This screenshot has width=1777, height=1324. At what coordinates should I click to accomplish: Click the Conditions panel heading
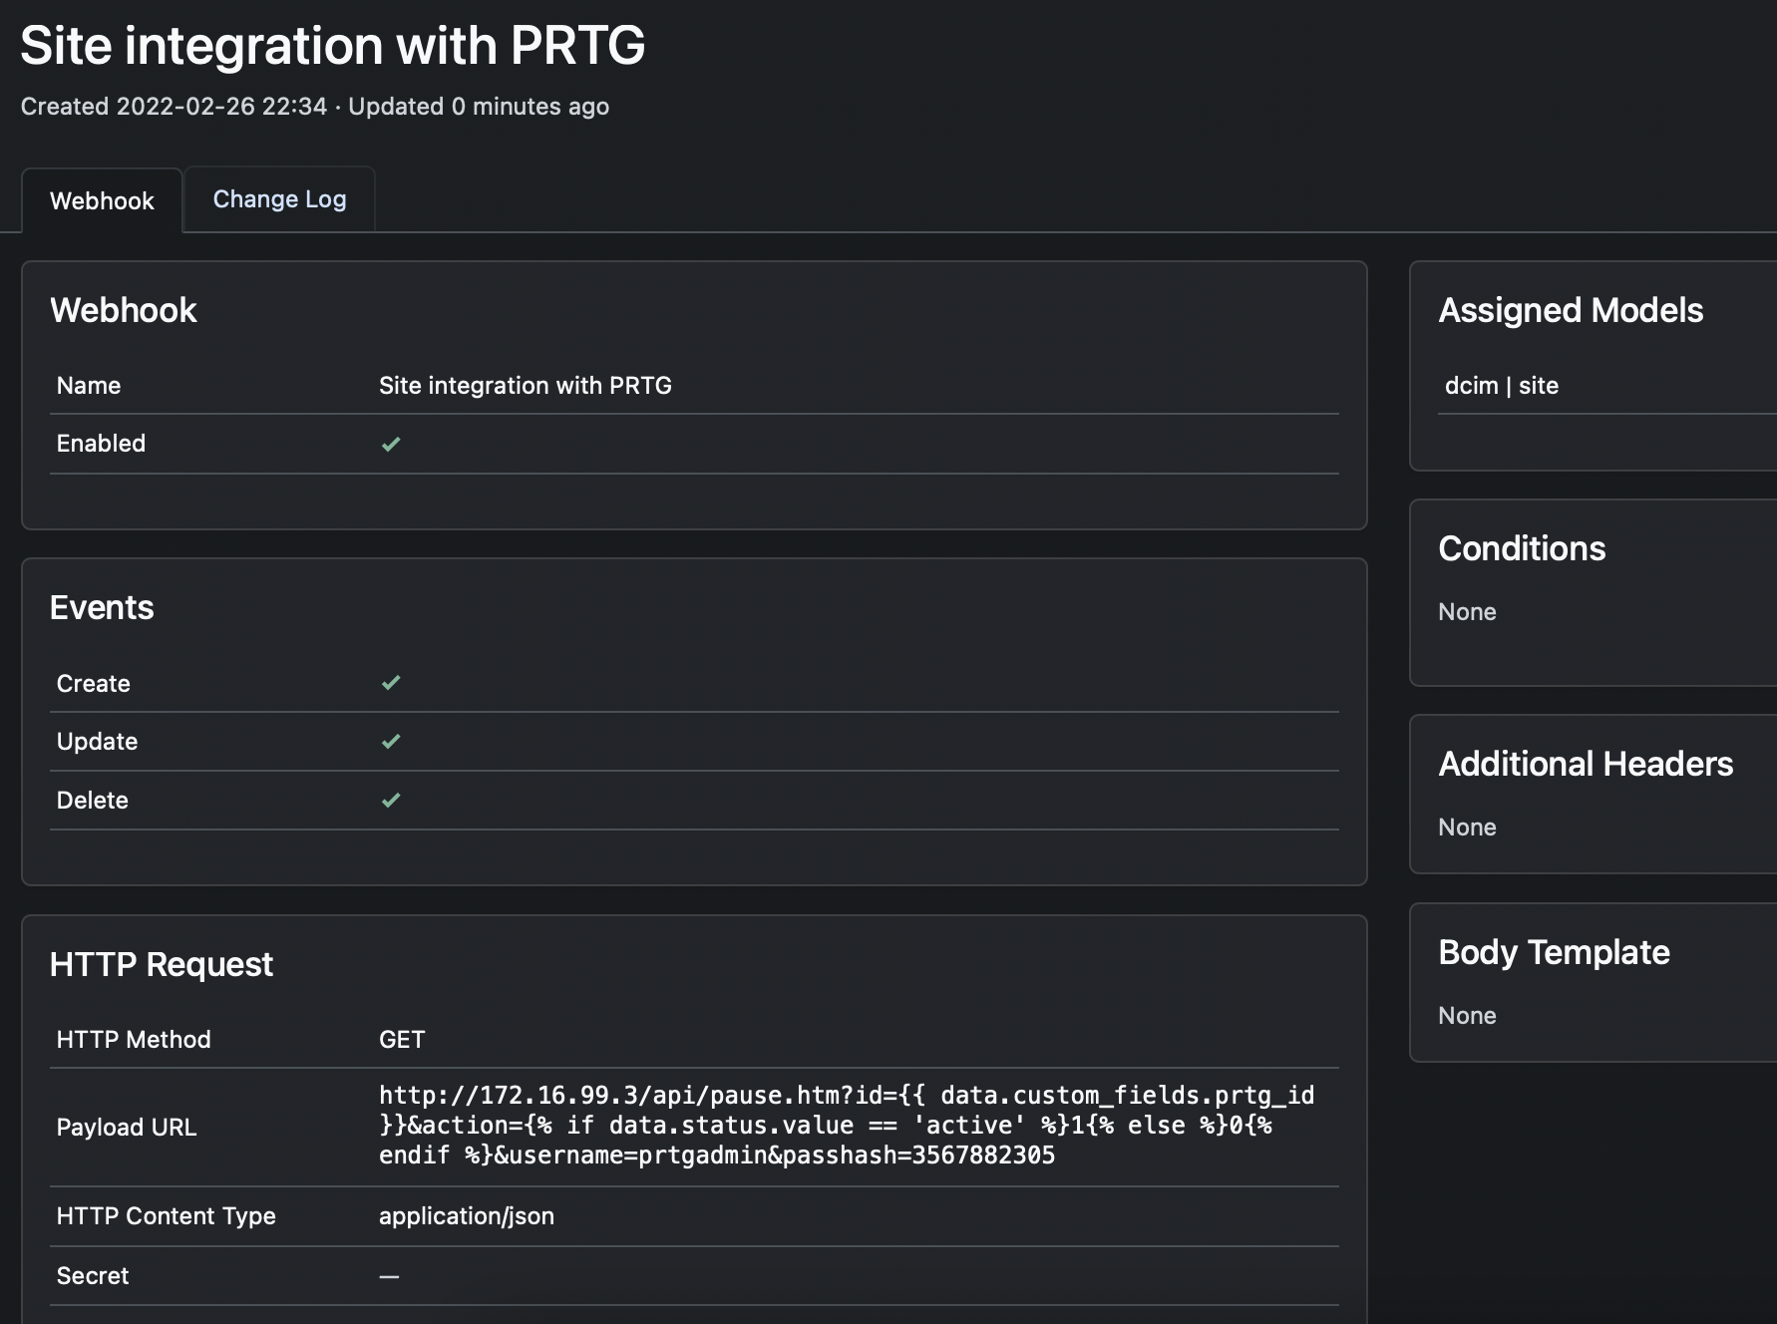[1522, 548]
